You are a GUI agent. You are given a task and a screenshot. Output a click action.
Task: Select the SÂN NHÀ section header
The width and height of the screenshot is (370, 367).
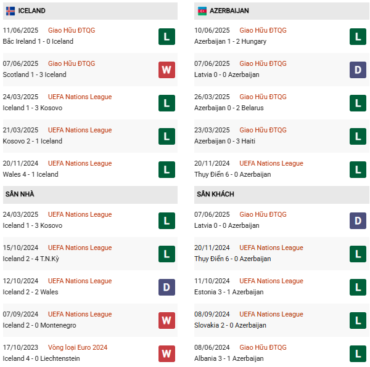20,194
